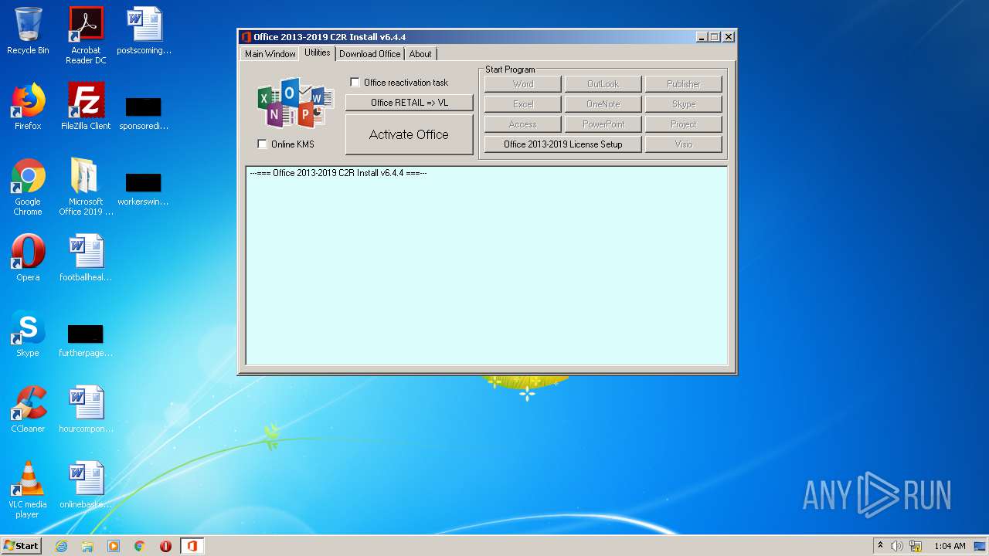The height and width of the screenshot is (556, 989).
Task: Click the OneNote start button
Action: click(x=603, y=104)
